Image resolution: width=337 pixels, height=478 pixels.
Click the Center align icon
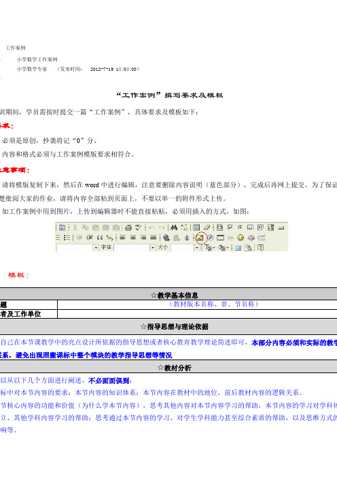click(133, 238)
